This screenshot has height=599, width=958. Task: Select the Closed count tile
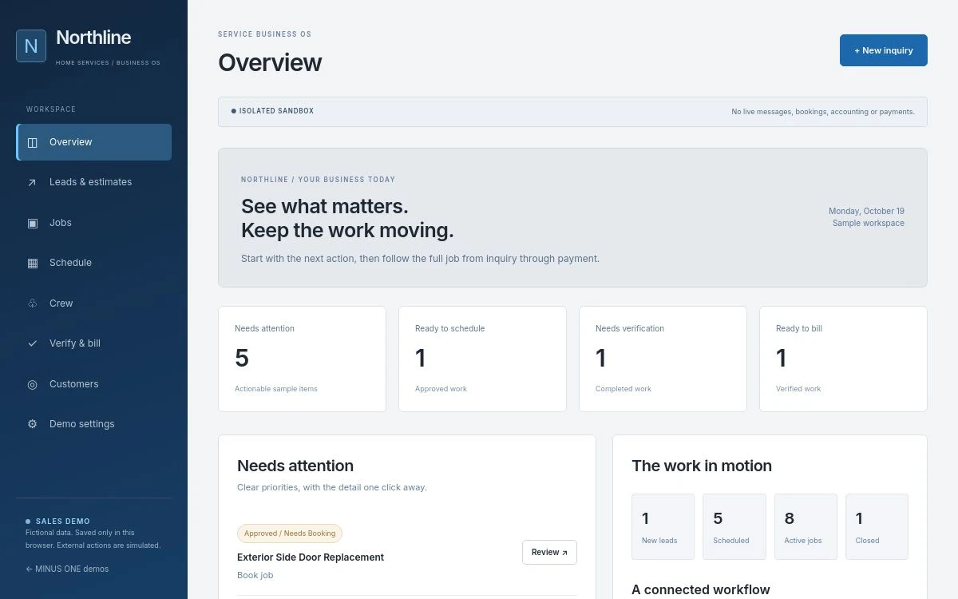(x=877, y=526)
